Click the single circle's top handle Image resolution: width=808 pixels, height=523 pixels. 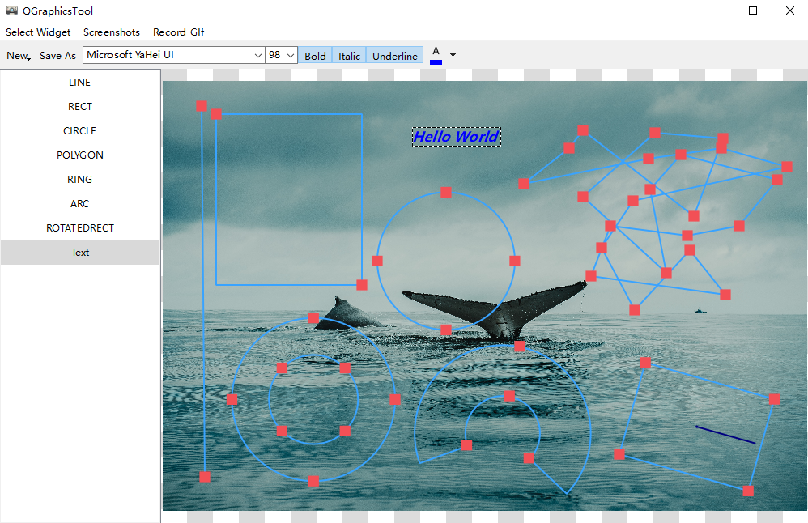coord(446,192)
